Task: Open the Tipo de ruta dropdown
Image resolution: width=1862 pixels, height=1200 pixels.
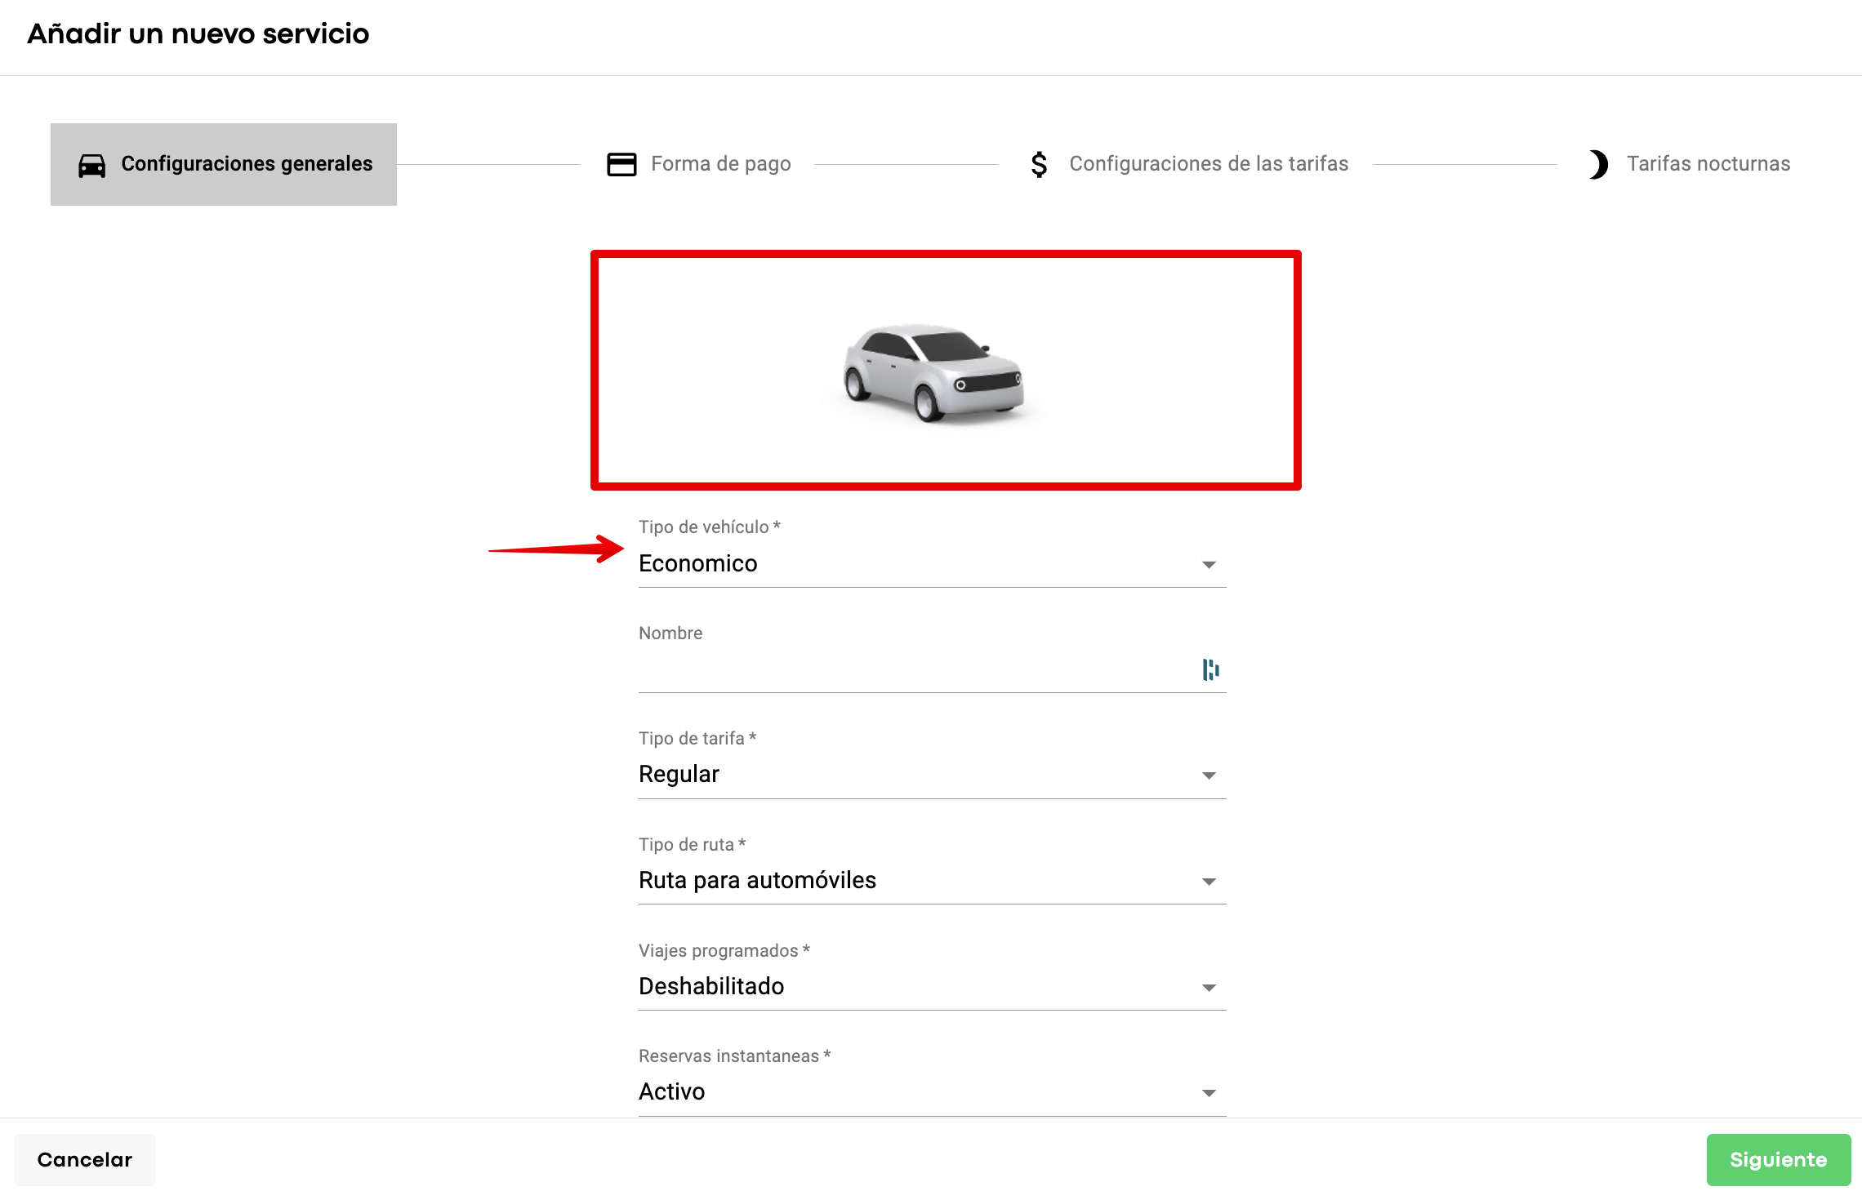Action: click(1209, 882)
